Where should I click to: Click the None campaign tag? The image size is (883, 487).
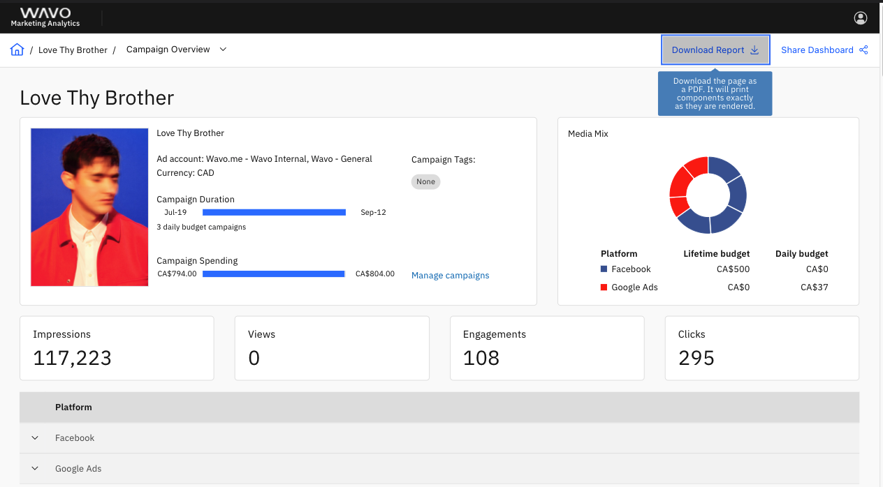(425, 181)
